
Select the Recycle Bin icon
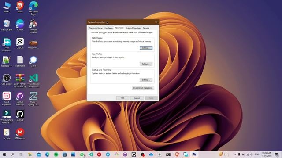pyautogui.click(x=7, y=25)
